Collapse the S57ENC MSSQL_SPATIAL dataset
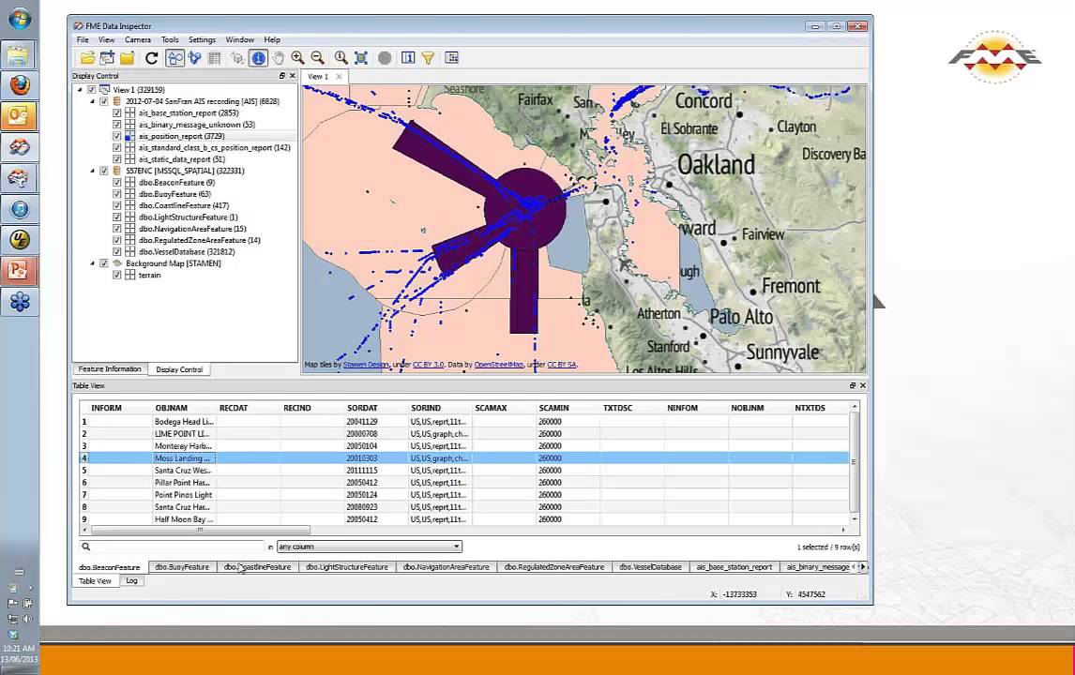The width and height of the screenshot is (1075, 675). tap(93, 171)
